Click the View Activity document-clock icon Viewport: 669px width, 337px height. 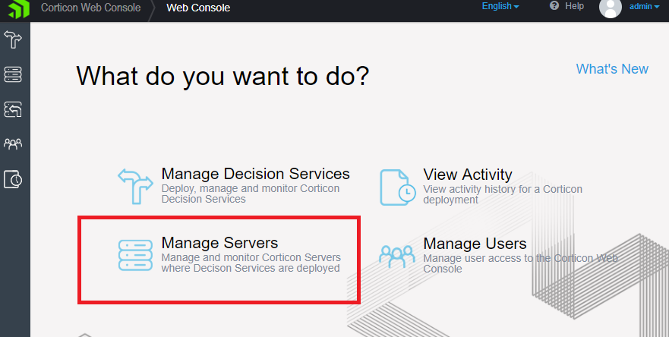(397, 187)
